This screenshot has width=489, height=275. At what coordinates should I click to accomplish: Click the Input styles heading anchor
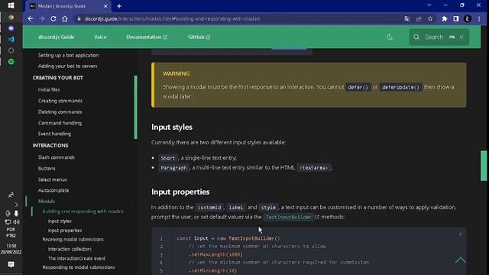(172, 128)
